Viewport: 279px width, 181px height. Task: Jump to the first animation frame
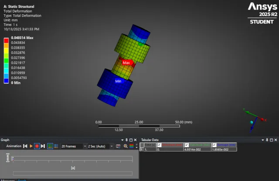(x=25, y=146)
